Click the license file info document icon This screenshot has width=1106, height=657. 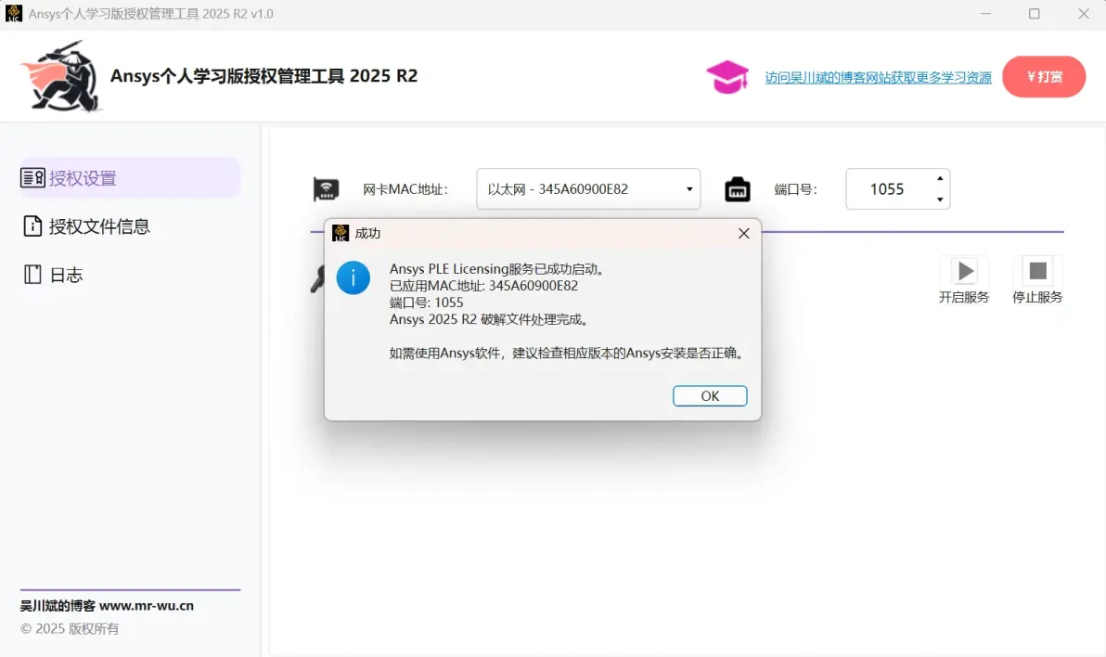tap(32, 225)
